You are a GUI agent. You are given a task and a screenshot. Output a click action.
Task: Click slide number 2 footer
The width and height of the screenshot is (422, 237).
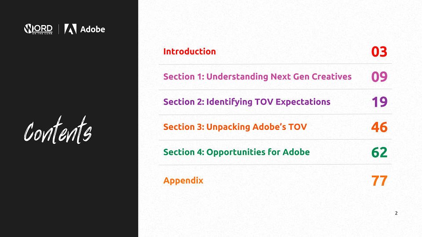(396, 213)
